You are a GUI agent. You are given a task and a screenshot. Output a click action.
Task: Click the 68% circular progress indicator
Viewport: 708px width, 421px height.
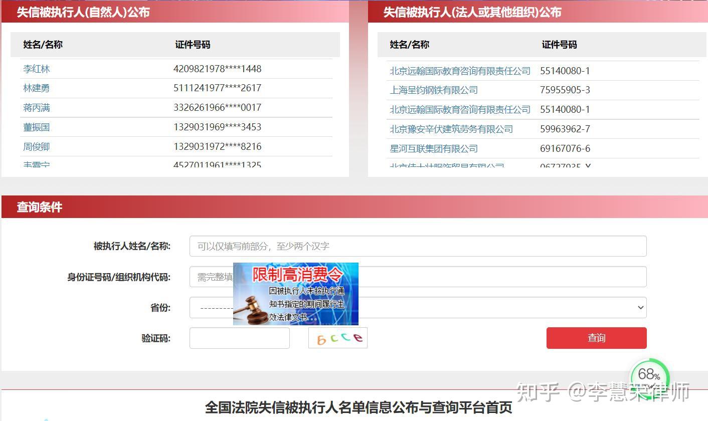click(649, 376)
